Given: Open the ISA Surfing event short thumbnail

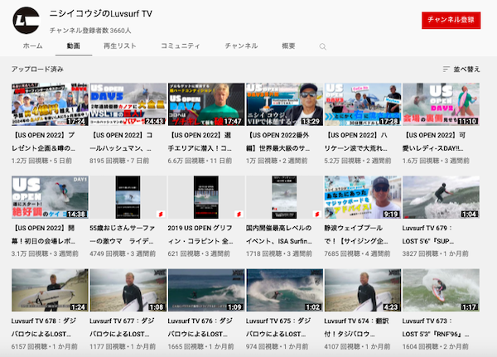Looking at the screenshot, I should (x=285, y=197).
